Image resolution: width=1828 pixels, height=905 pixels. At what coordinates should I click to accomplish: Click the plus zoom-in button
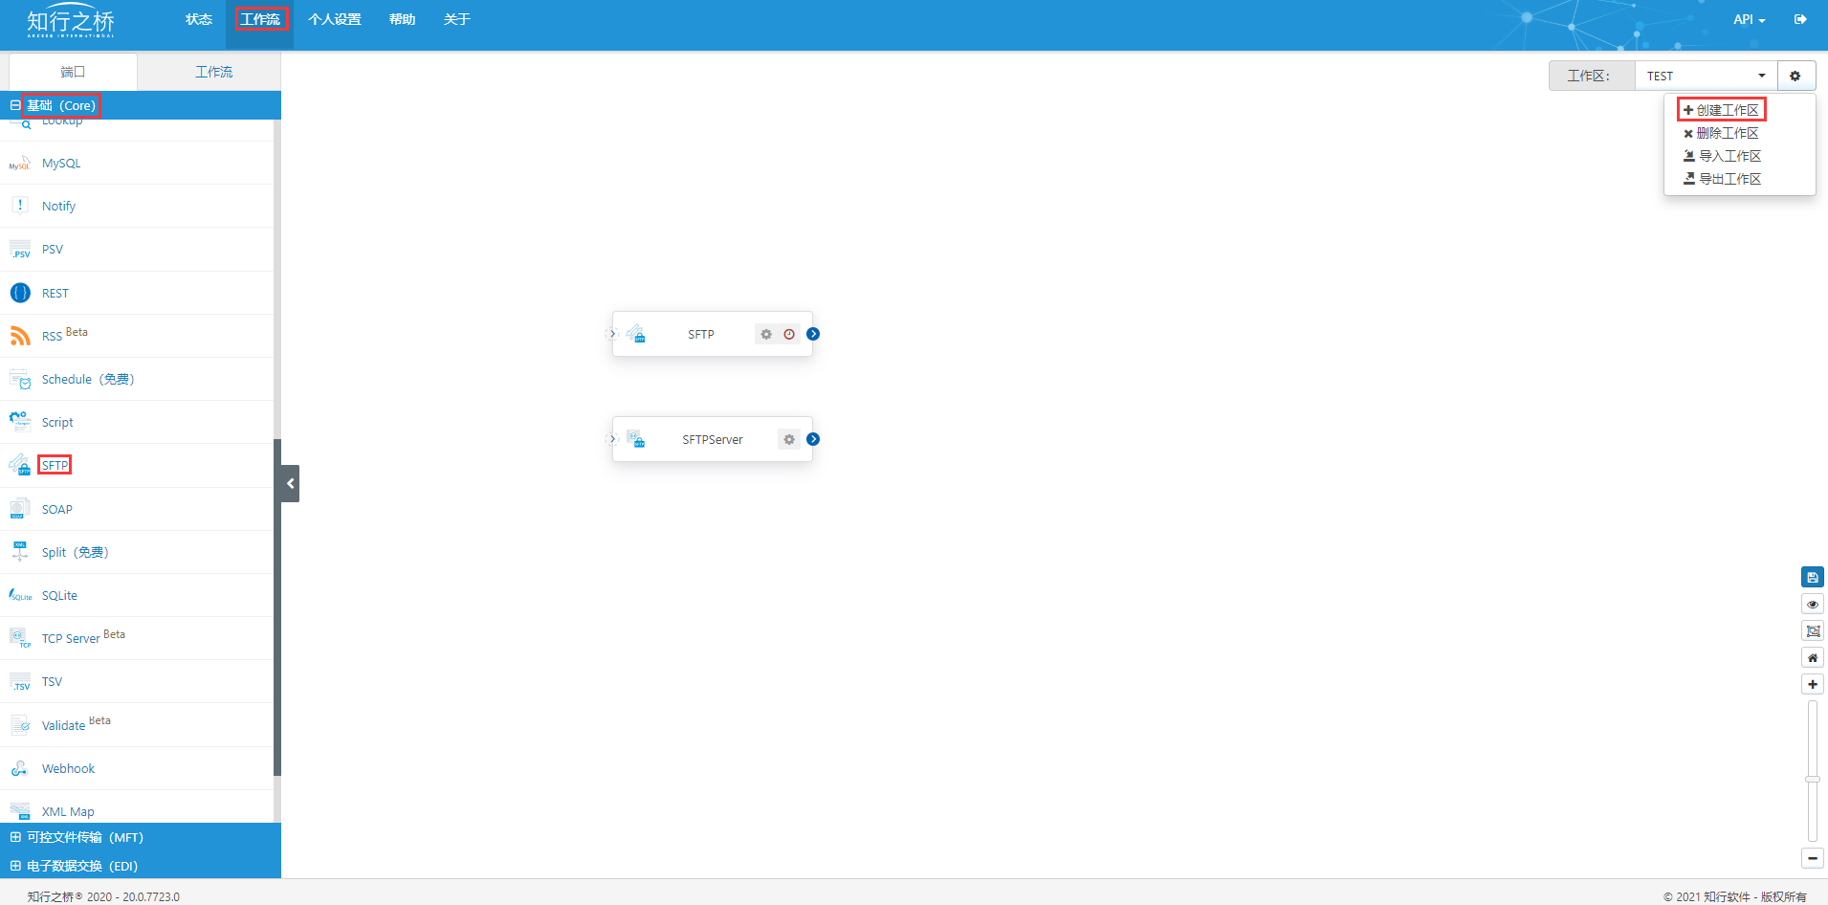1812,685
